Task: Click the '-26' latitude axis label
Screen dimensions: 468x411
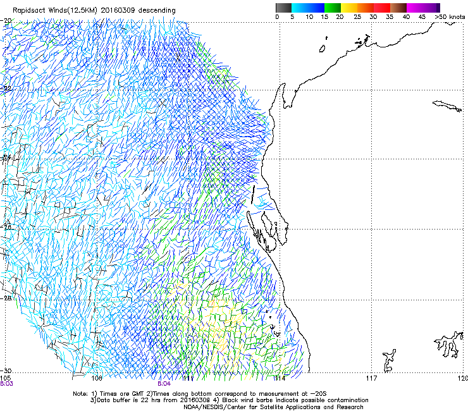Action: click(x=6, y=228)
